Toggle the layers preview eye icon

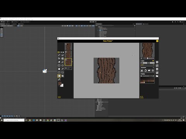click(x=153, y=61)
